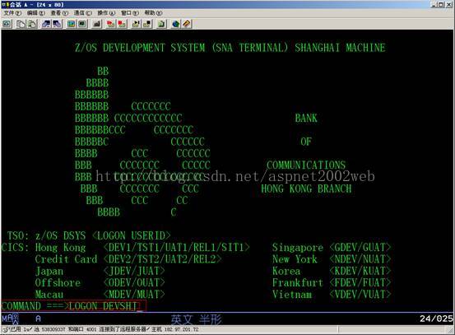Viewport: 455px width, 335px height.
Task: Click '<DEV1/TST1/UAT1/REL1/SIT1>' Hong Kong CICS entry
Action: (x=176, y=247)
